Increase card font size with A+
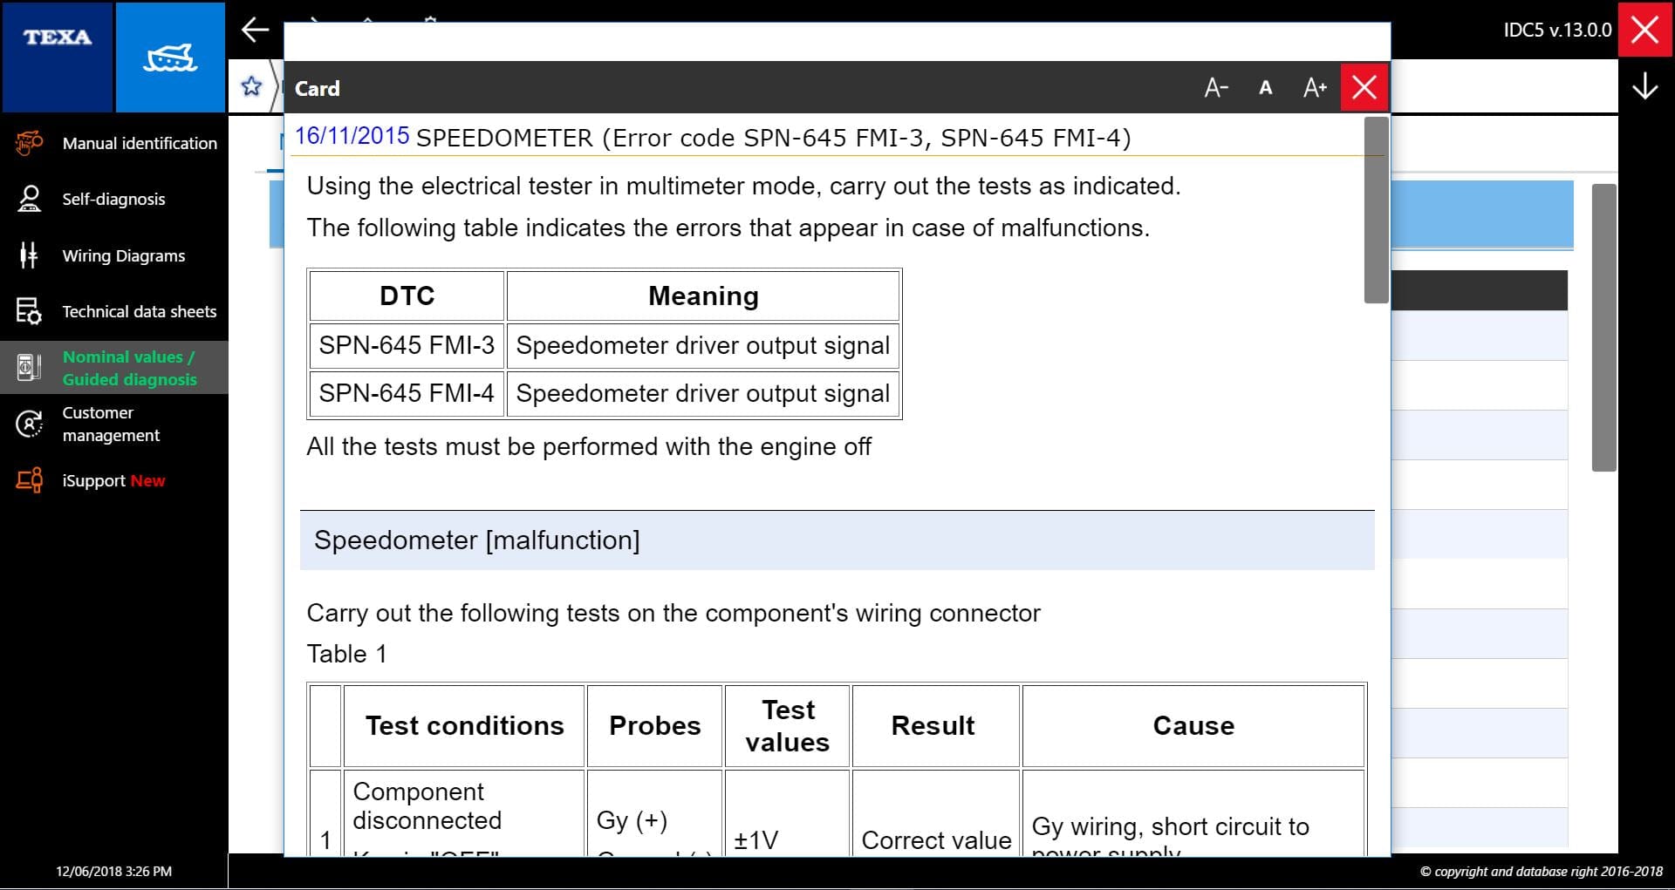This screenshot has width=1675, height=890. click(x=1314, y=88)
